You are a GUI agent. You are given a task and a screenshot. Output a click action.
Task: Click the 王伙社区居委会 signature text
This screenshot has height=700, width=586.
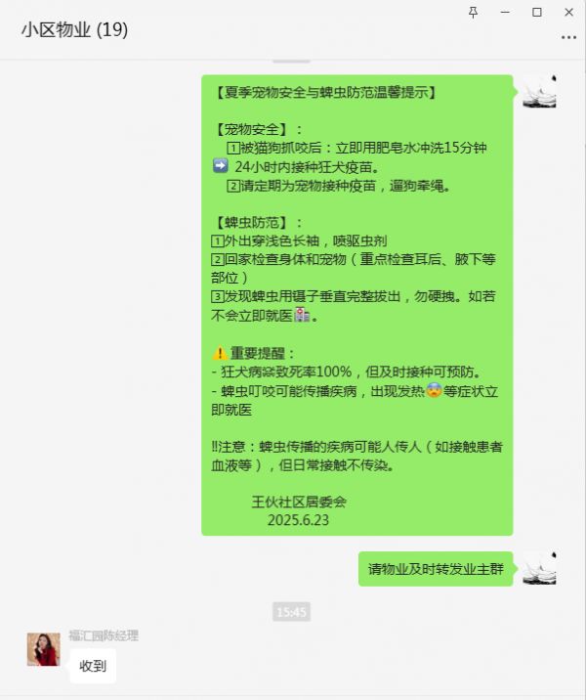coord(299,502)
